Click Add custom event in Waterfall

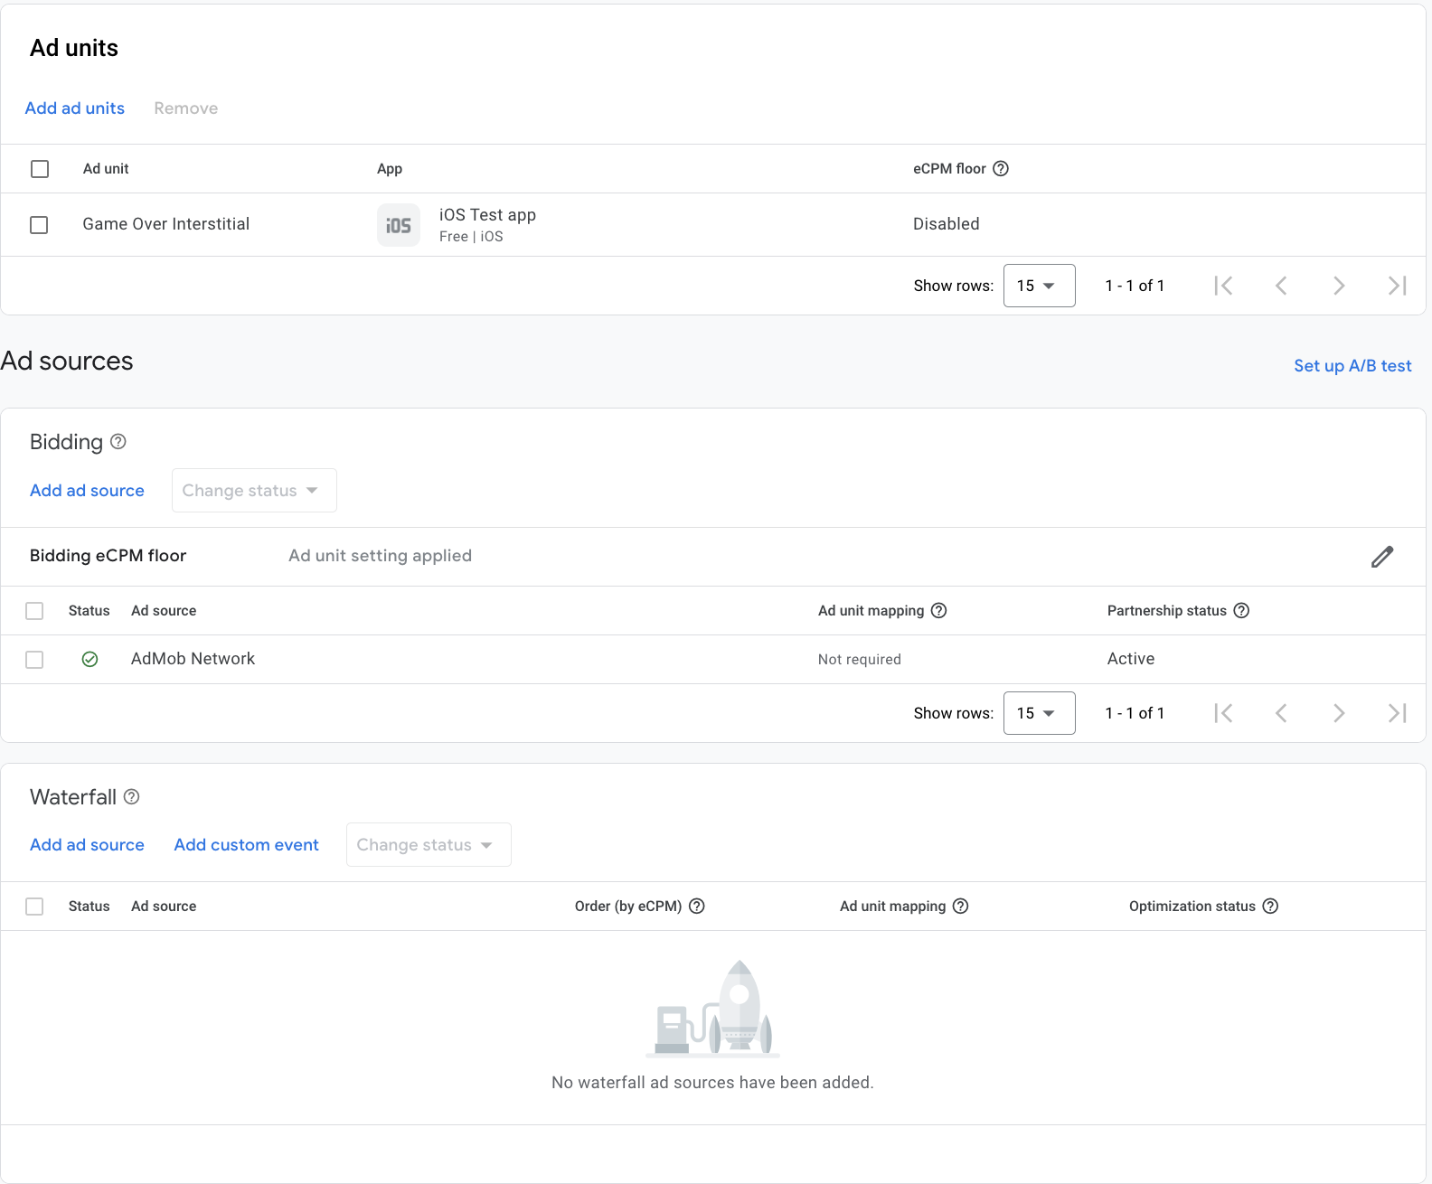click(x=247, y=845)
